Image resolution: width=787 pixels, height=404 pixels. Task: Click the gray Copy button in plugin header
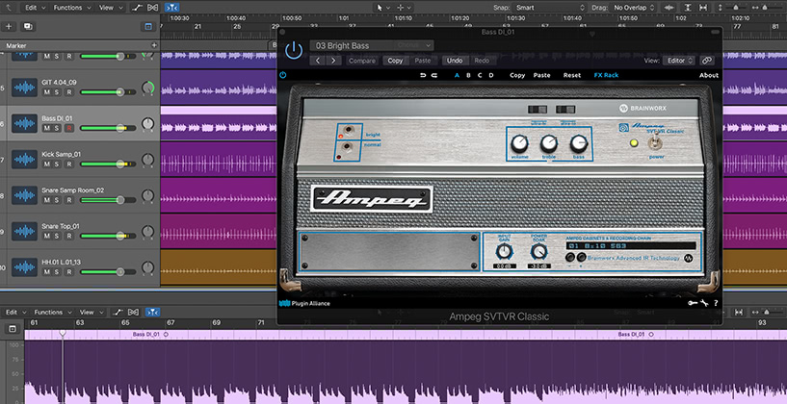[395, 61]
